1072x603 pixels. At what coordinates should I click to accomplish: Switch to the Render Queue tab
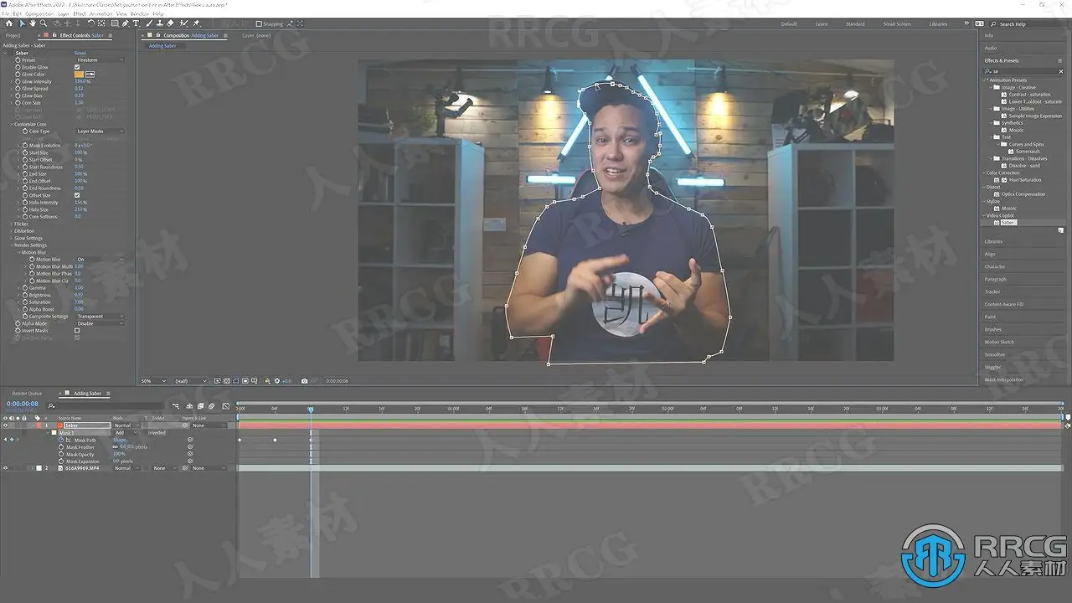click(27, 394)
